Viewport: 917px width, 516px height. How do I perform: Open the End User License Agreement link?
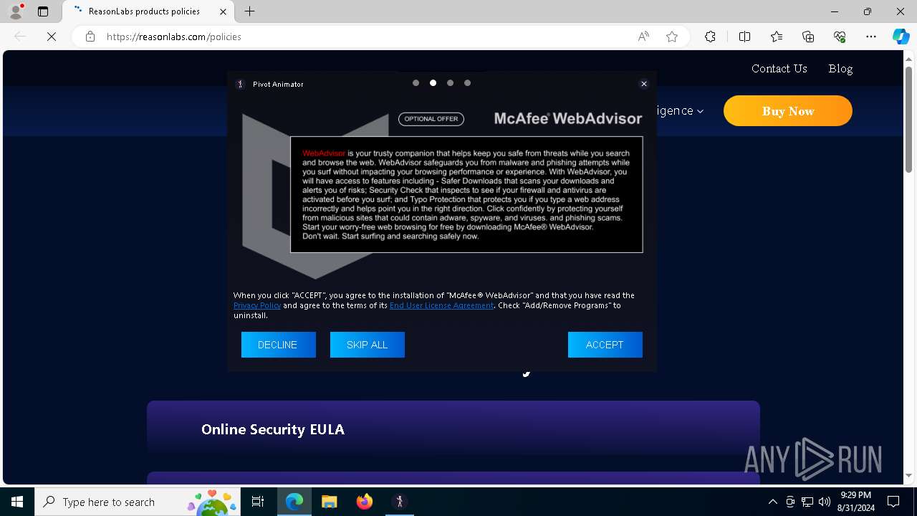coord(441,305)
